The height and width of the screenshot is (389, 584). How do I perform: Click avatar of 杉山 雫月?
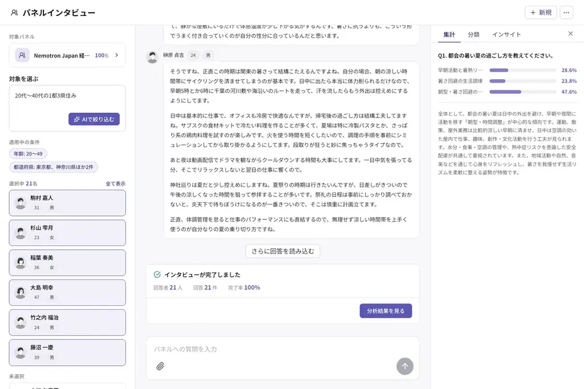(x=21, y=233)
